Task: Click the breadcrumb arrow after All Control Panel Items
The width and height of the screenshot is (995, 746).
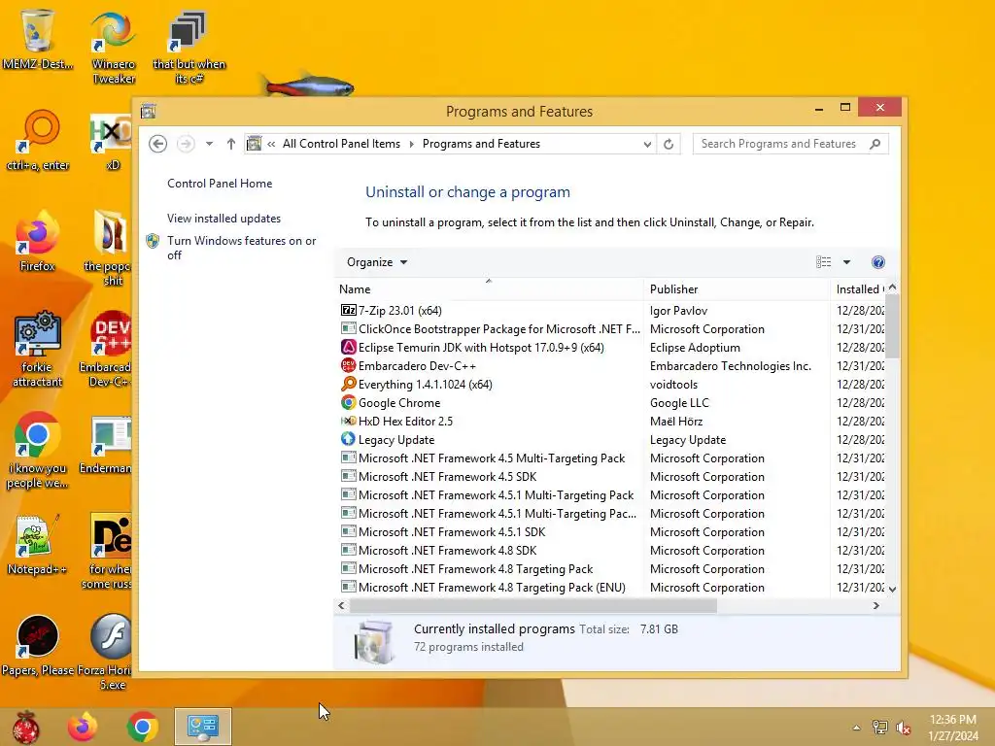Action: tap(411, 144)
